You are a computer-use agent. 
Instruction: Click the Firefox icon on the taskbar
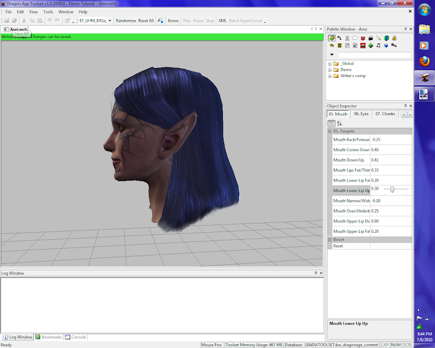(x=424, y=62)
